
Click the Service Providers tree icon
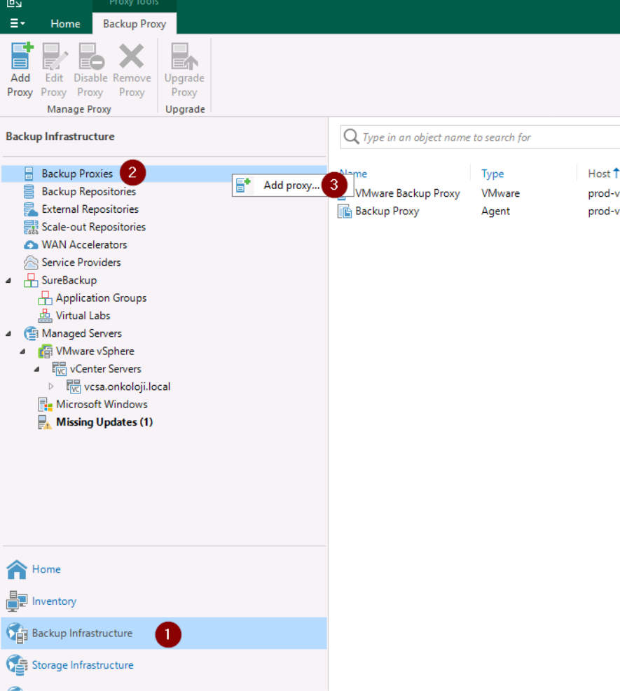click(x=30, y=263)
